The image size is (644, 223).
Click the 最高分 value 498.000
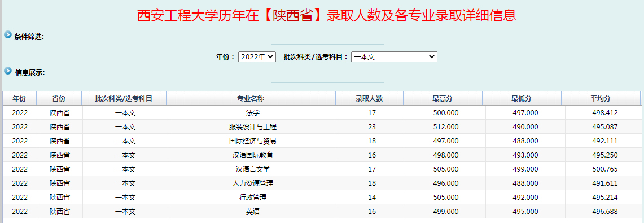[446, 155]
